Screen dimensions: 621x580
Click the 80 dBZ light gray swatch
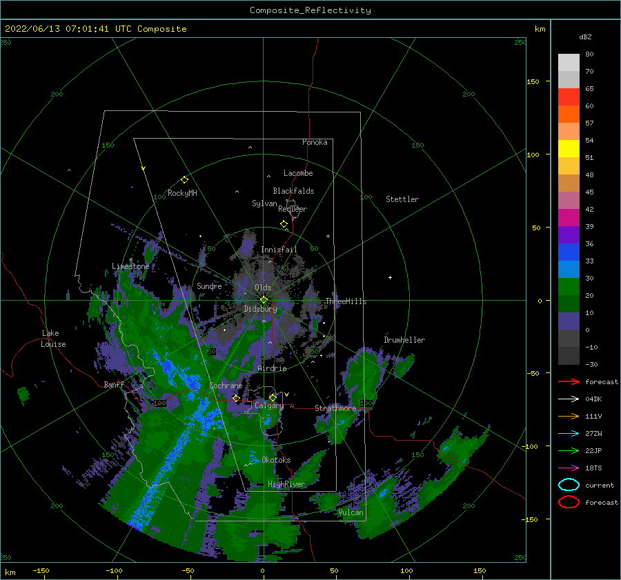[x=569, y=62]
